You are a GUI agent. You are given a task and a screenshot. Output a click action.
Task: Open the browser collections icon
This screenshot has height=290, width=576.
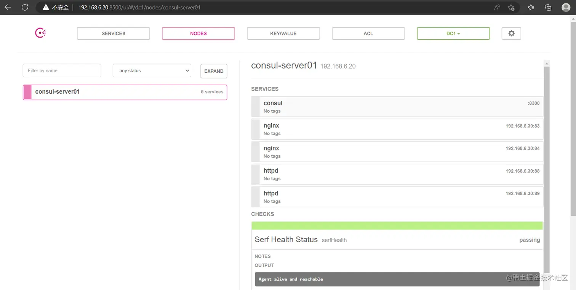point(548,7)
